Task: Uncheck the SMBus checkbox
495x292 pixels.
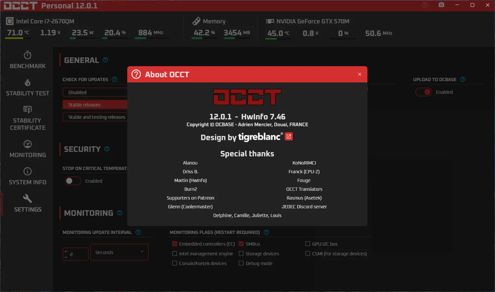Action: (241, 244)
